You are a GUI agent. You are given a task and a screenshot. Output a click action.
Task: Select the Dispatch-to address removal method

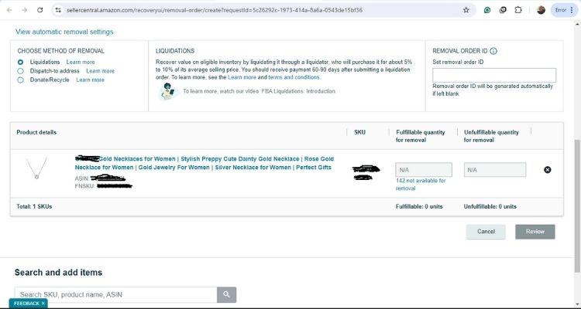point(20,71)
